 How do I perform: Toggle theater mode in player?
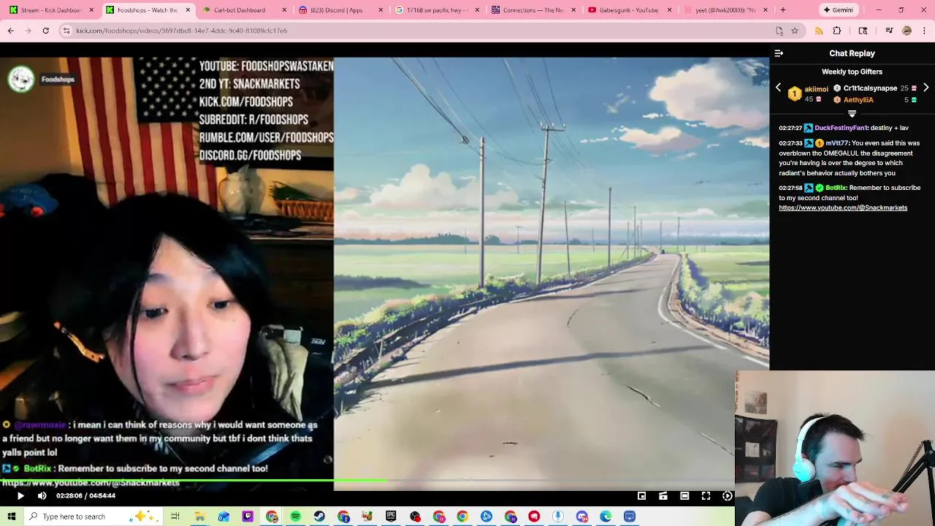coord(684,495)
